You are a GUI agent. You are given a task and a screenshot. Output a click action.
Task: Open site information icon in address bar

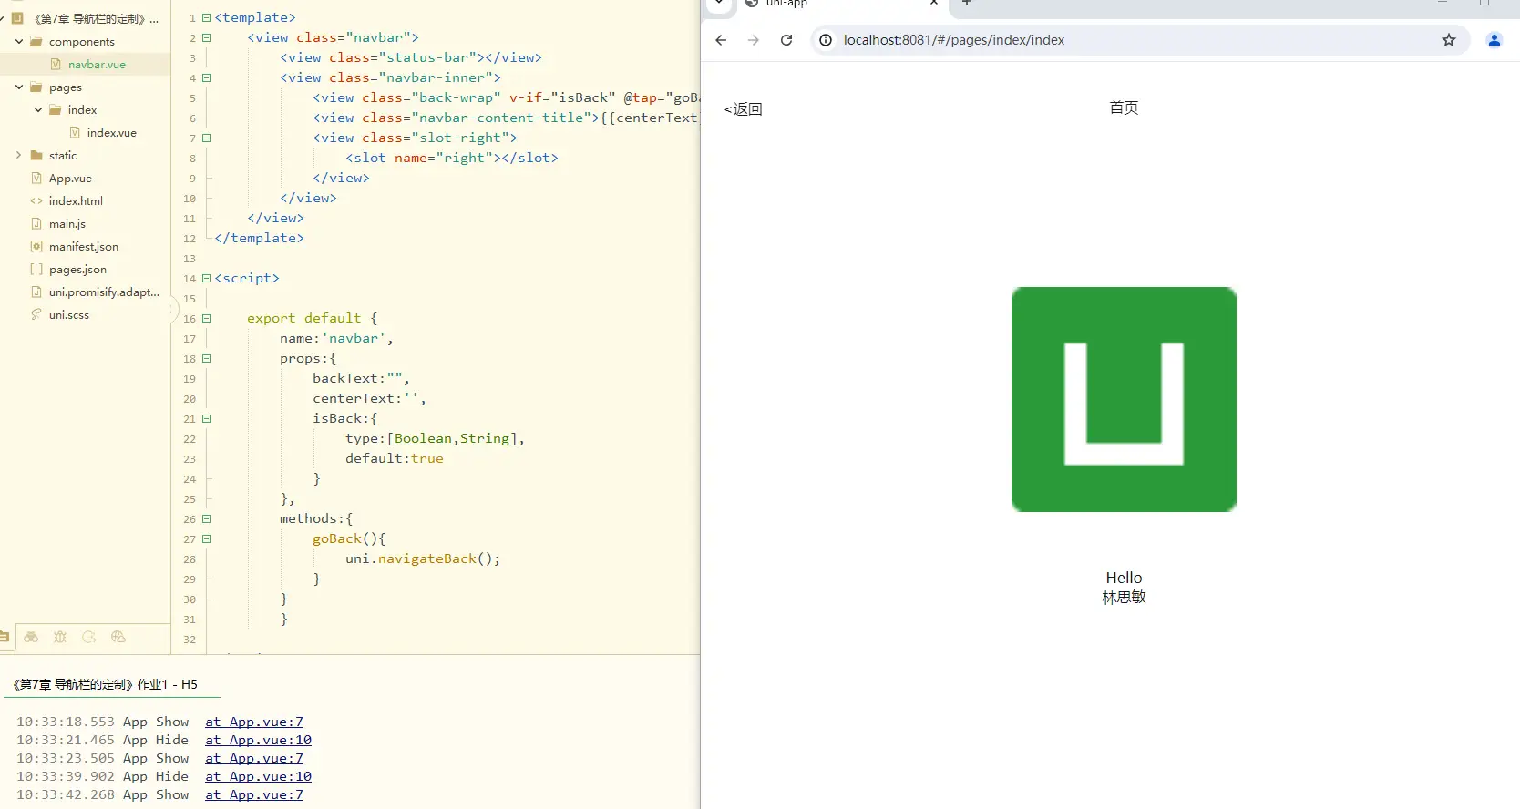[826, 40]
